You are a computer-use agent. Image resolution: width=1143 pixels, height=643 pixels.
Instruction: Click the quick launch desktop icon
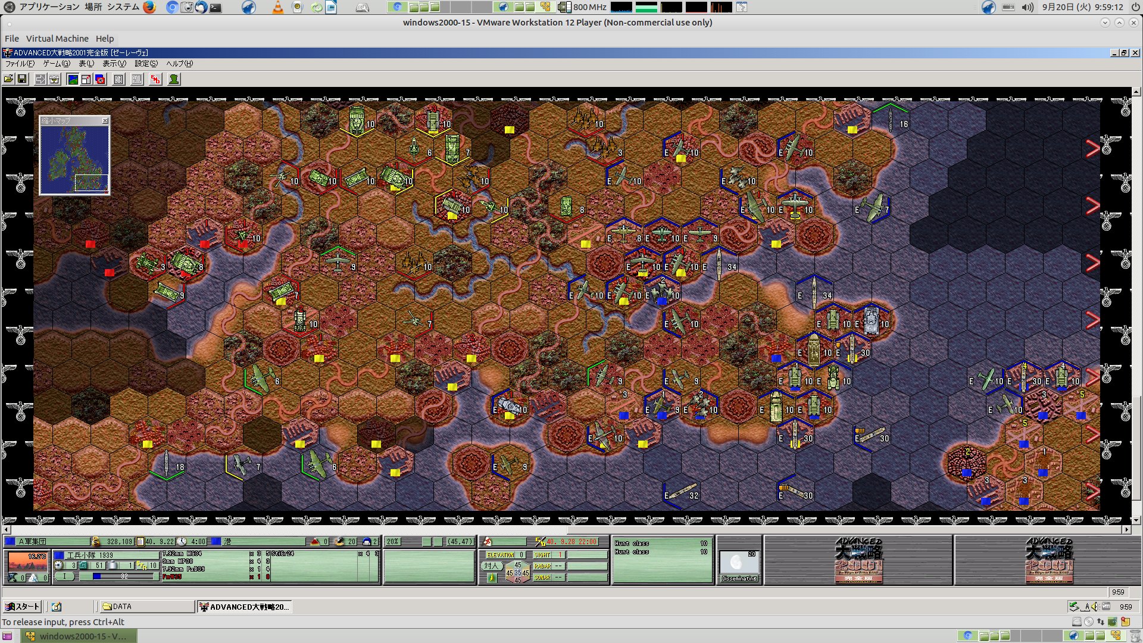(57, 607)
